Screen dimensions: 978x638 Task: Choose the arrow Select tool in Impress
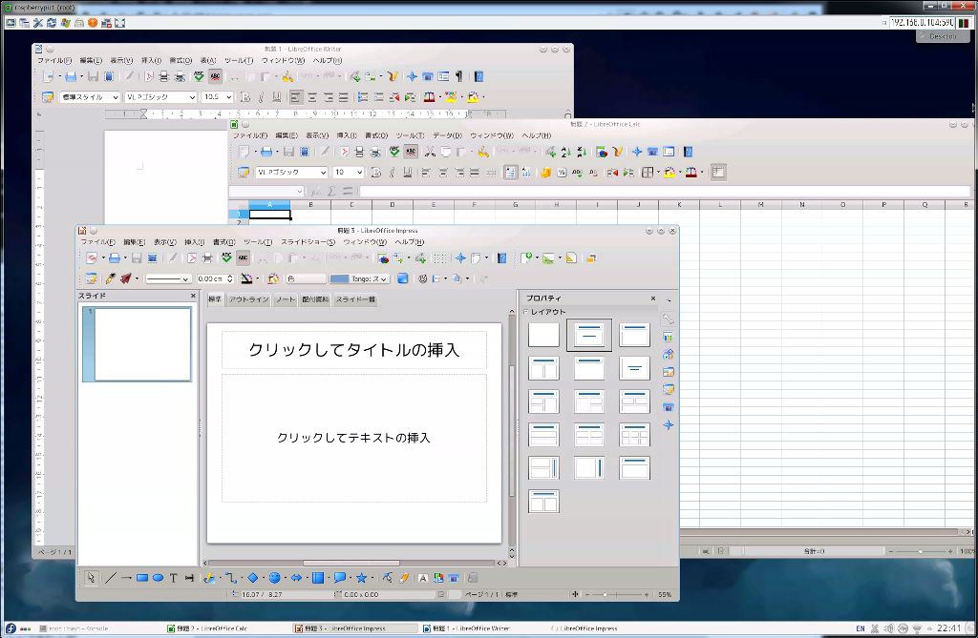coord(91,578)
